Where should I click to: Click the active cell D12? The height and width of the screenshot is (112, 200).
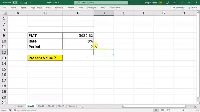104,52
